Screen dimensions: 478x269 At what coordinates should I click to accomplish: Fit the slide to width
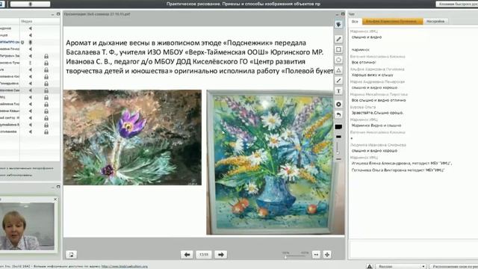point(316,254)
